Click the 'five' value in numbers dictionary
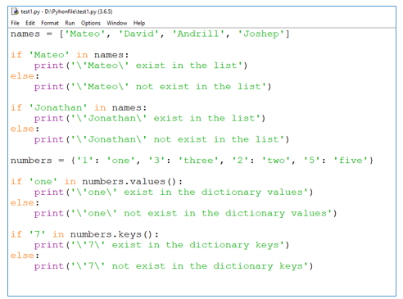403x299 pixels. [351, 161]
